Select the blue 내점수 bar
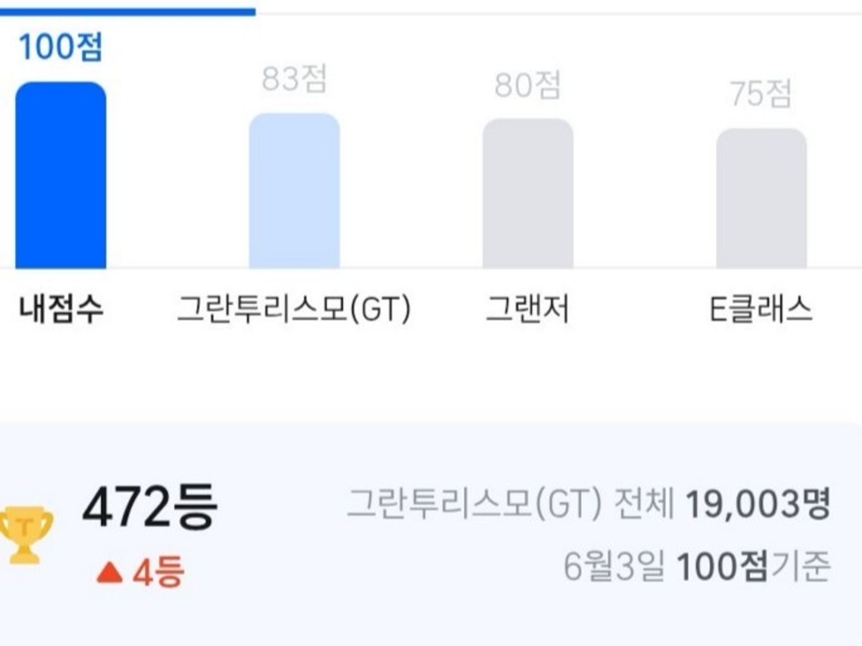 (x=61, y=175)
